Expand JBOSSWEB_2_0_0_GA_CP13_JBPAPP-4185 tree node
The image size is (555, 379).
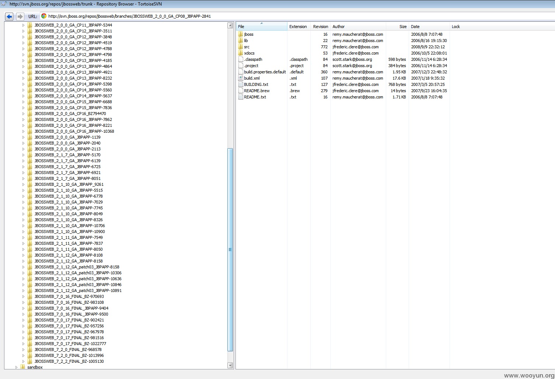click(23, 60)
